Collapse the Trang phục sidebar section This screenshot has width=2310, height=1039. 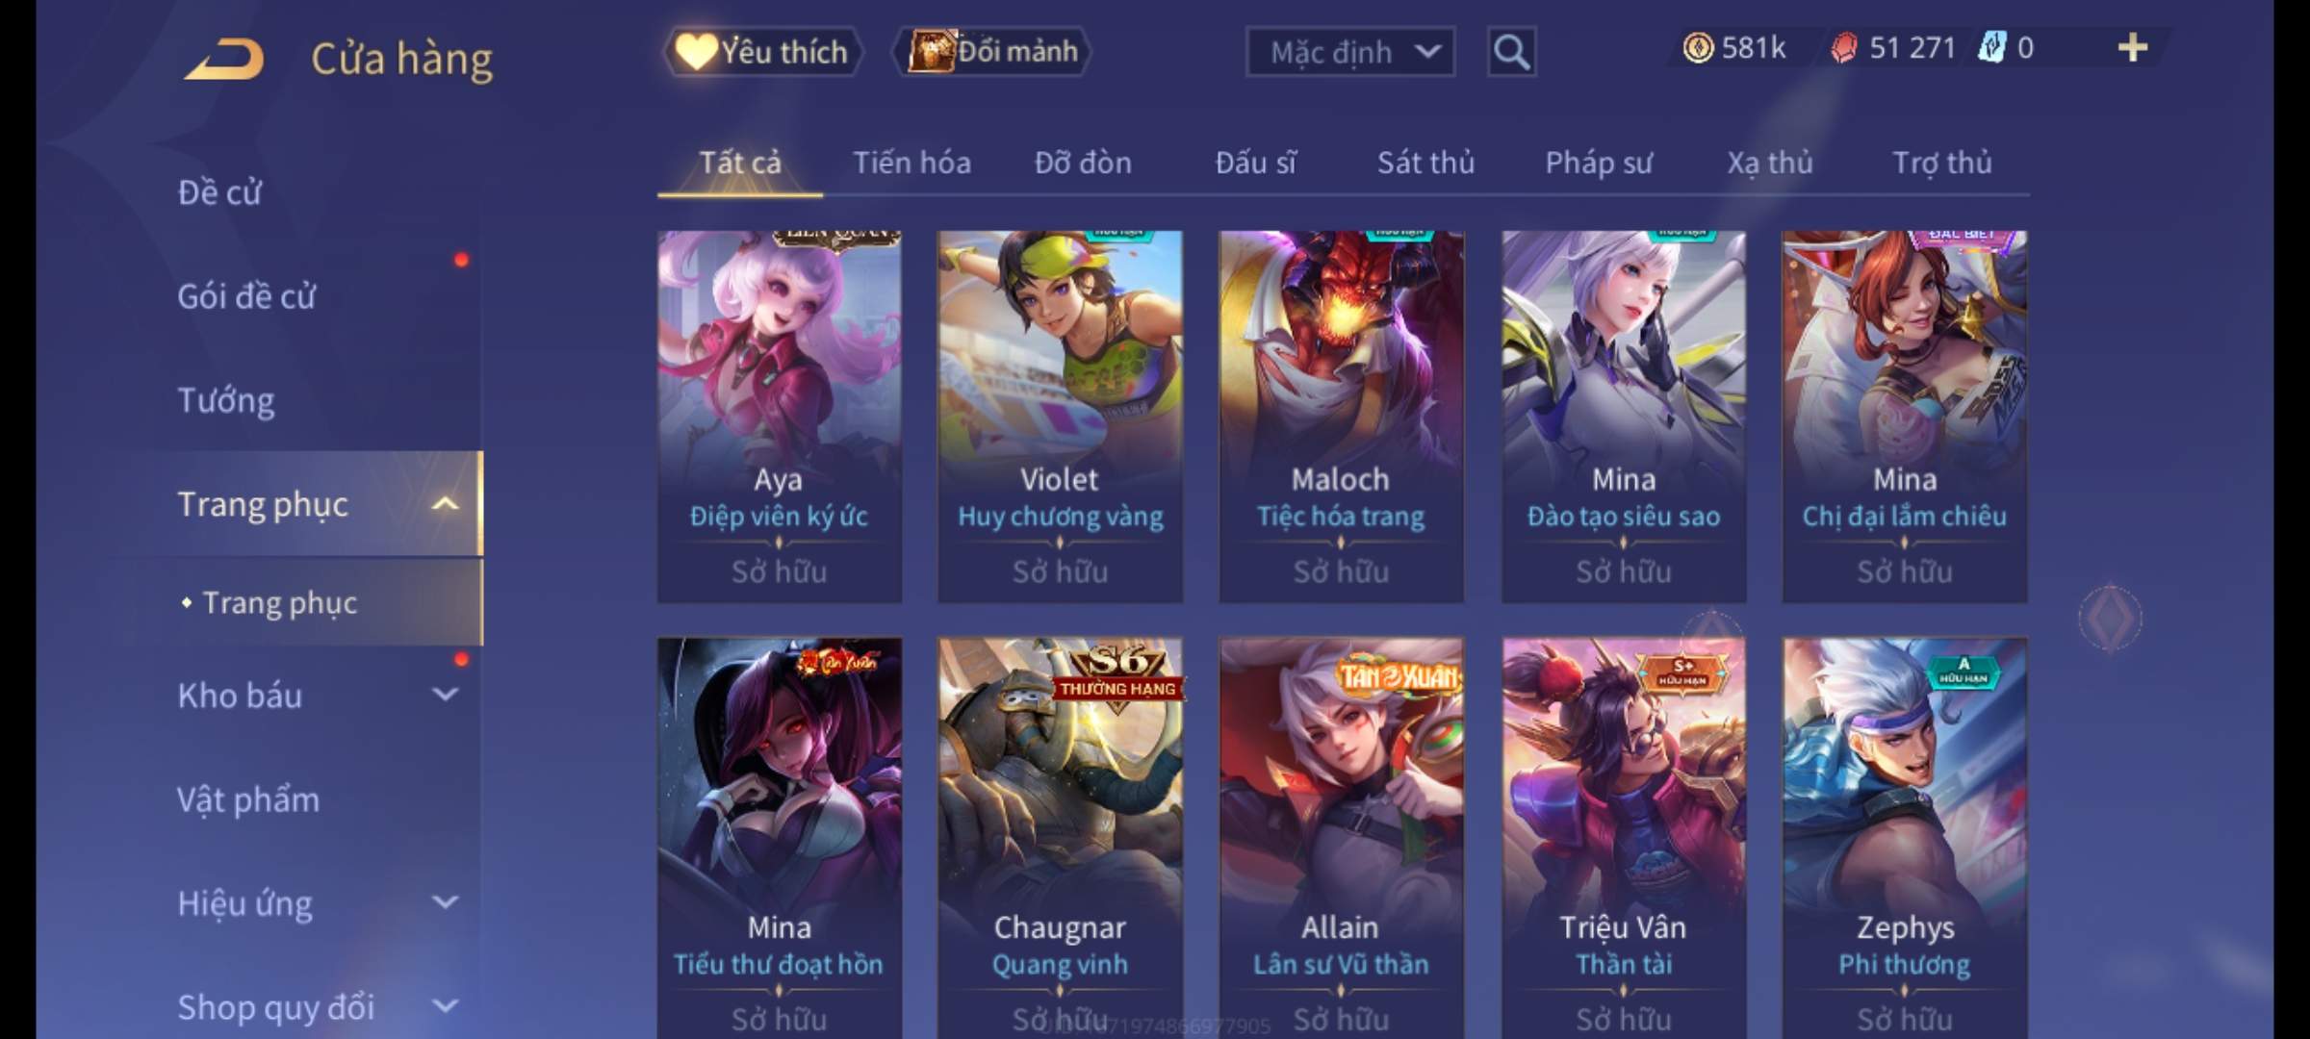445,504
